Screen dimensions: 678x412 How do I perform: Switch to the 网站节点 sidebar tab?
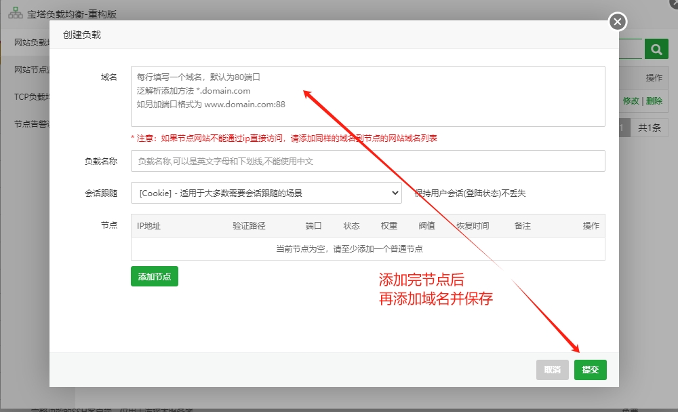point(32,70)
